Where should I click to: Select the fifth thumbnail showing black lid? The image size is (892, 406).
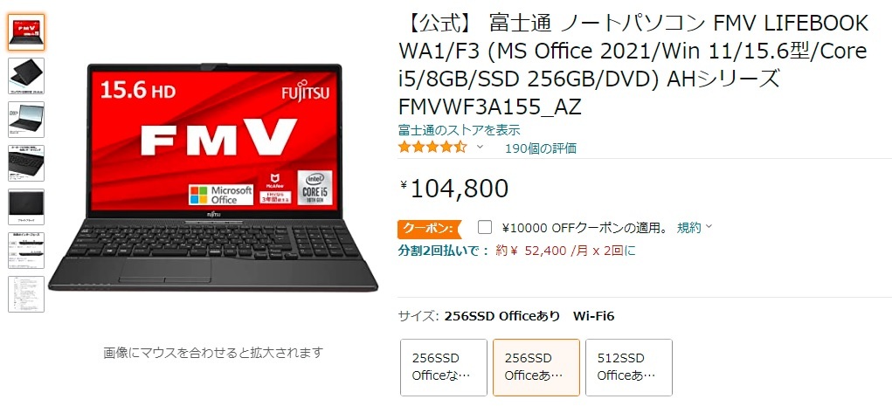(26, 207)
